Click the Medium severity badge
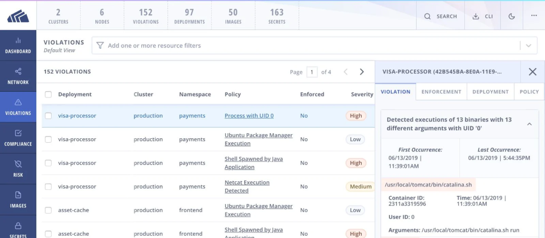 pos(360,186)
